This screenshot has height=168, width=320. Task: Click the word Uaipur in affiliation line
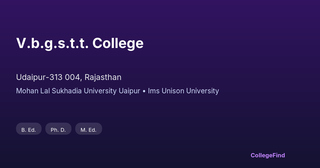point(129,91)
